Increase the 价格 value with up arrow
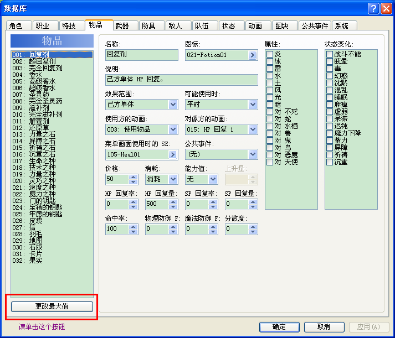395x338 pixels. pyautogui.click(x=134, y=177)
